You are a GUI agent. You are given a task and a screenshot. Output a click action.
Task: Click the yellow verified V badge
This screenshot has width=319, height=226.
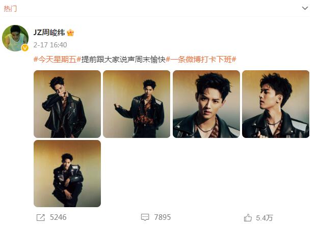click(x=25, y=48)
